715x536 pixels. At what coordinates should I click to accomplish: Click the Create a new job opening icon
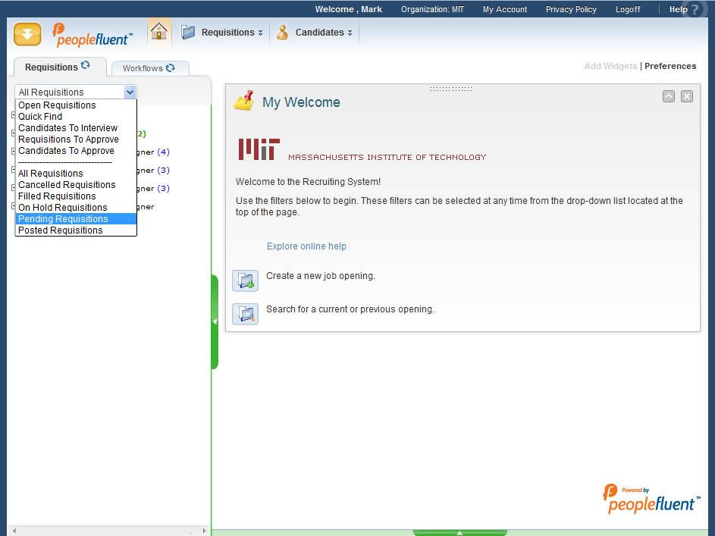[x=245, y=281]
